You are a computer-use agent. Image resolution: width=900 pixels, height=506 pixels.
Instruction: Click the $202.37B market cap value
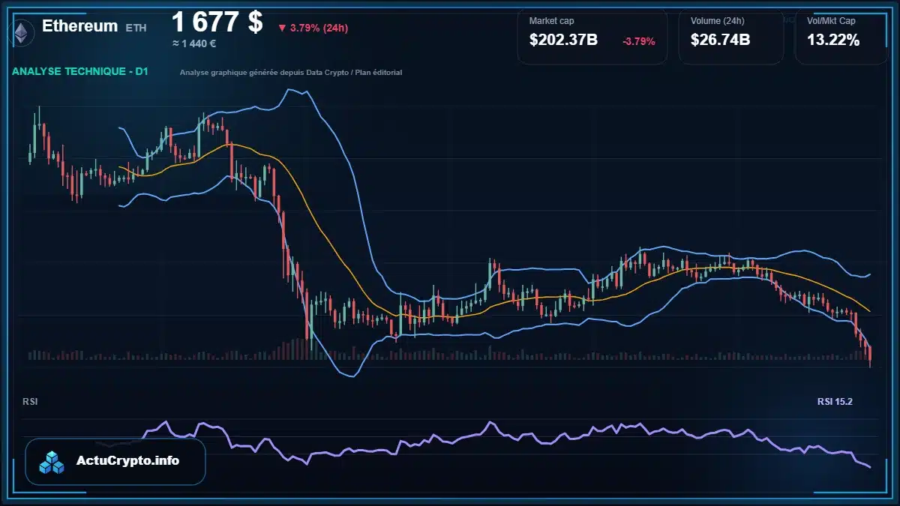[563, 40]
